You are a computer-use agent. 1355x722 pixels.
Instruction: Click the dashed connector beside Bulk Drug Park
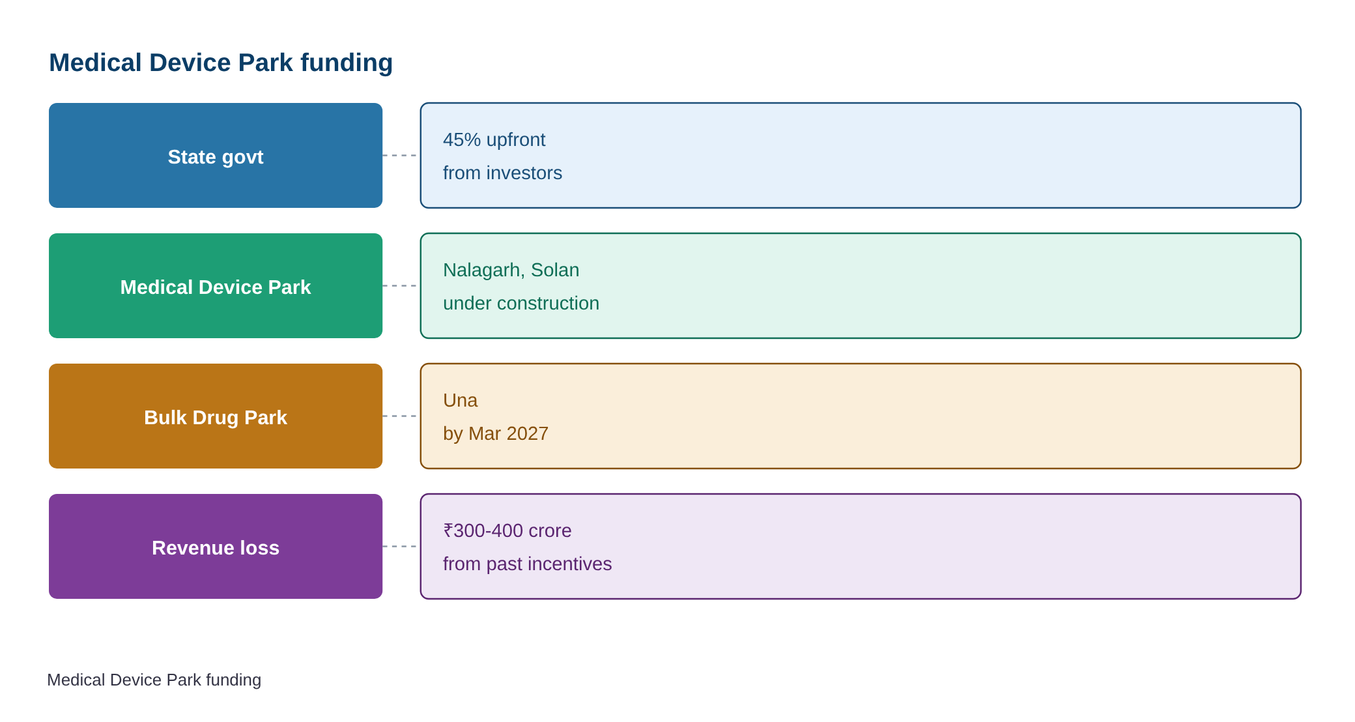[401, 416]
